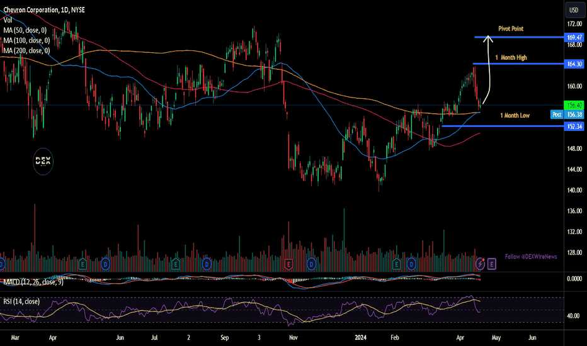The image size is (587, 346).
Task: Open the green earnings marker in late July 2023
Action: click(176, 264)
